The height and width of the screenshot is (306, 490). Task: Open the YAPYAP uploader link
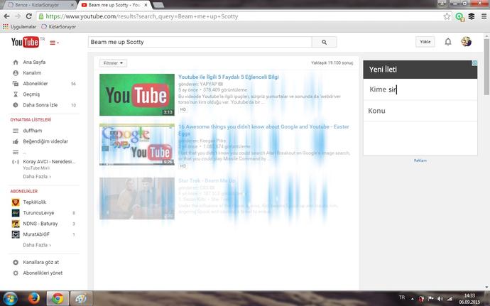tap(209, 84)
